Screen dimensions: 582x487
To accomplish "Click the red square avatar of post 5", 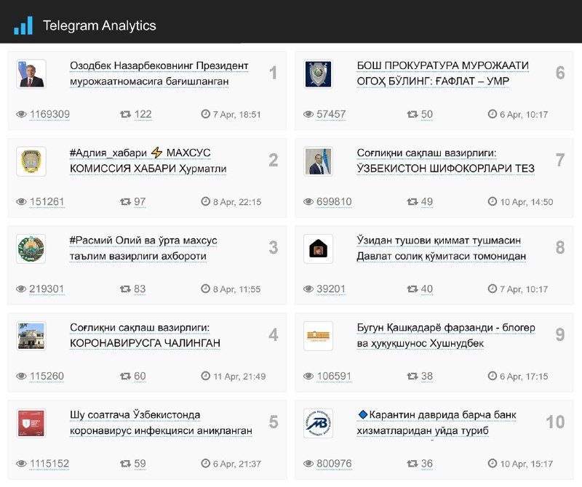I will pyautogui.click(x=31, y=423).
